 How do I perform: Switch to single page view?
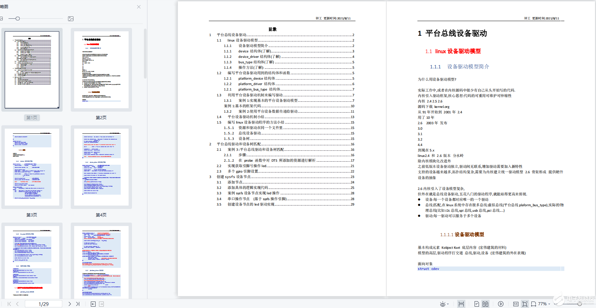coord(477,304)
